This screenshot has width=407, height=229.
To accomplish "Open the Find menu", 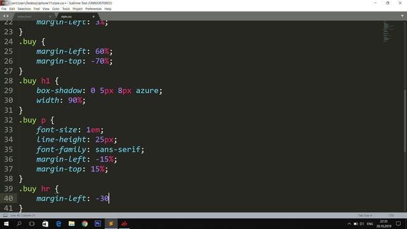I will [x=36, y=9].
